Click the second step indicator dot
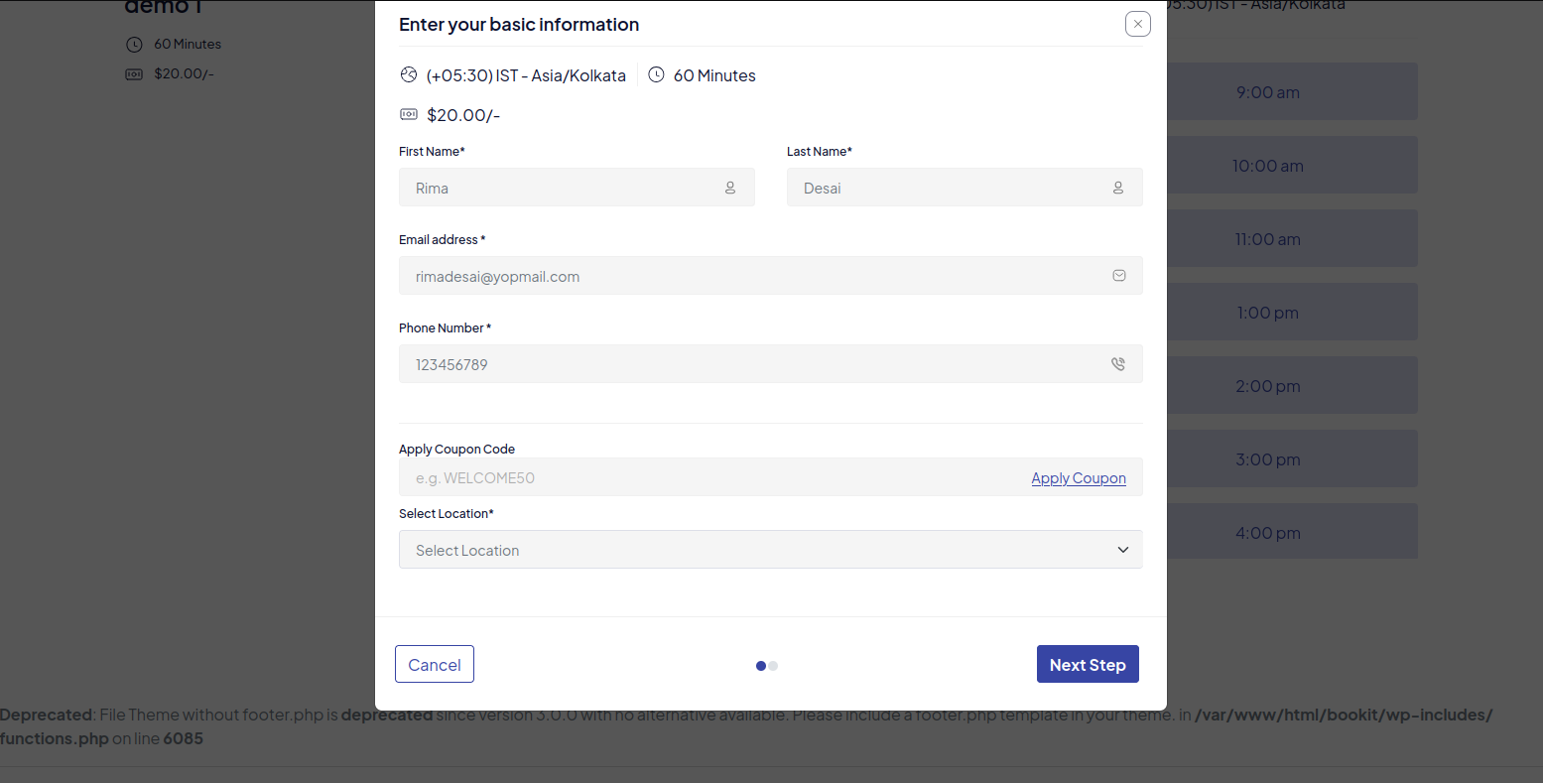 pos(774,666)
